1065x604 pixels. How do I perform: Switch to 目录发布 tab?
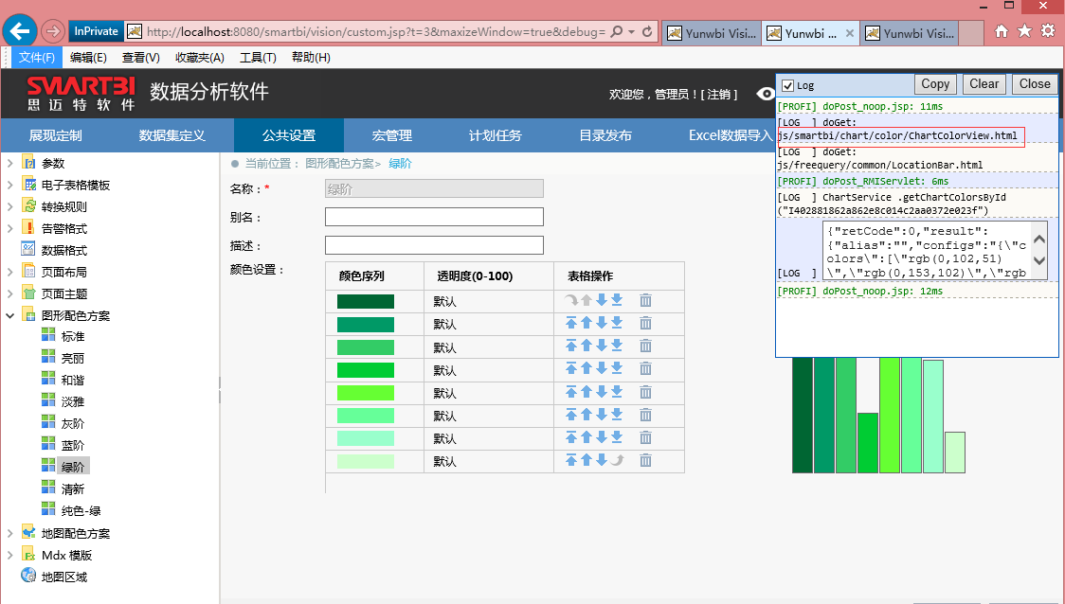click(x=605, y=135)
